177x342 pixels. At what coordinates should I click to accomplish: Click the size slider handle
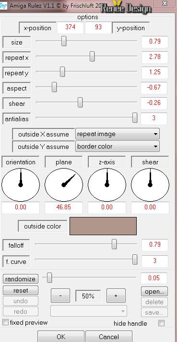[64, 41]
